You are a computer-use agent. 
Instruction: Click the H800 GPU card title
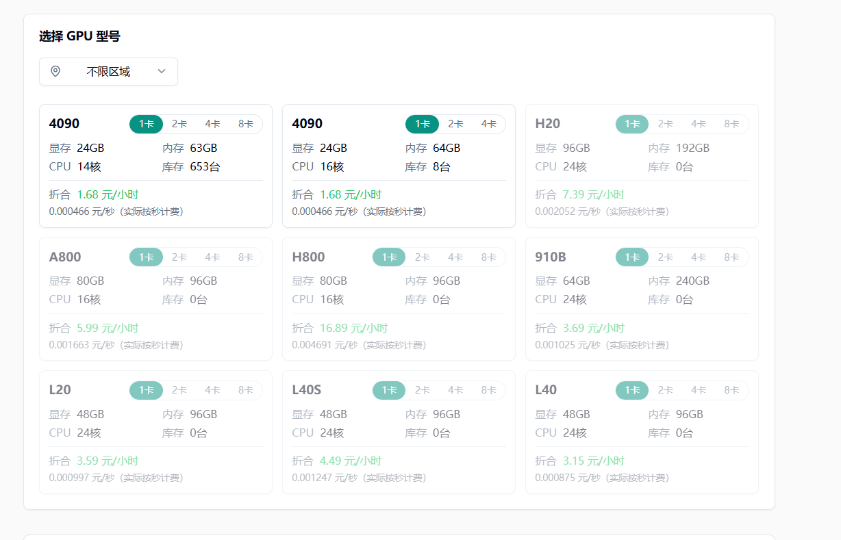308,257
